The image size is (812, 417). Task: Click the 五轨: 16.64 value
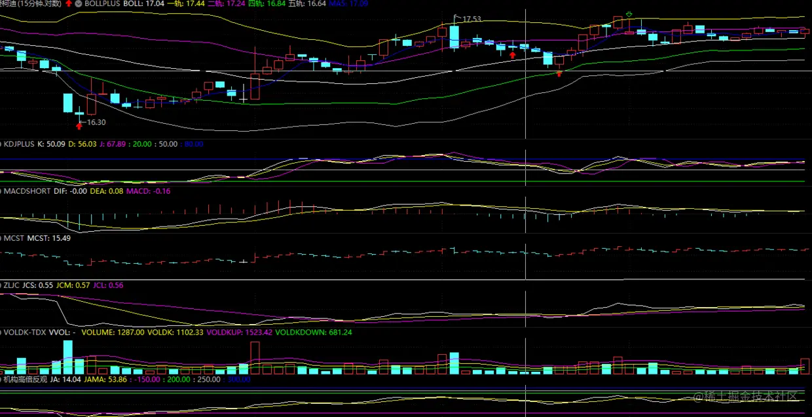307,3
